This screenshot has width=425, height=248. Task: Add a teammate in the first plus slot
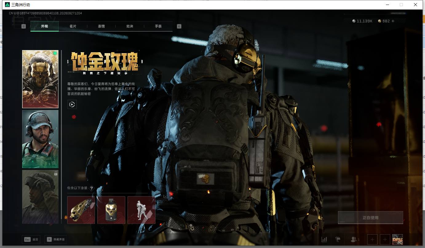[x=372, y=239]
